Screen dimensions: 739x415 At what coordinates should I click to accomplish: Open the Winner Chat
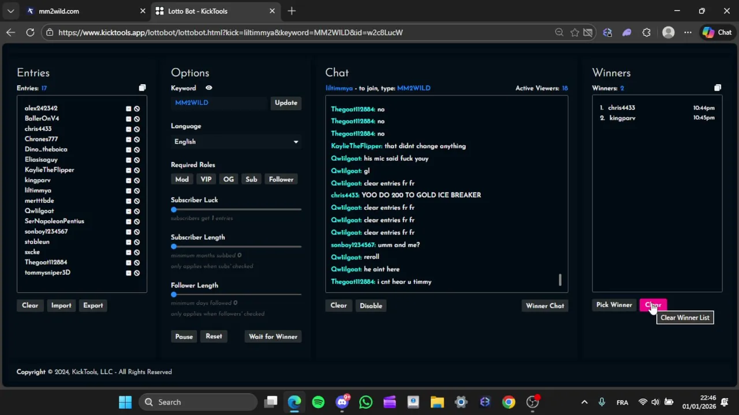(545, 305)
